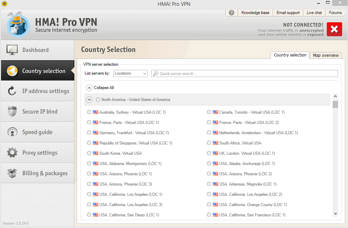Viewport: 348px width, 228px height.
Task: Click the flag beside USA, California, San Diego
Action: pos(96,215)
